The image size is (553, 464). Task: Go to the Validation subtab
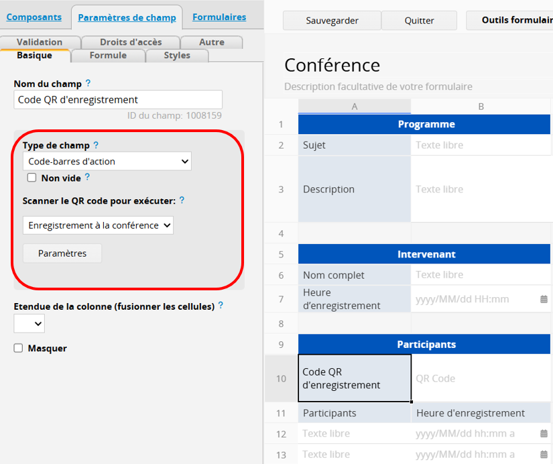tap(40, 42)
